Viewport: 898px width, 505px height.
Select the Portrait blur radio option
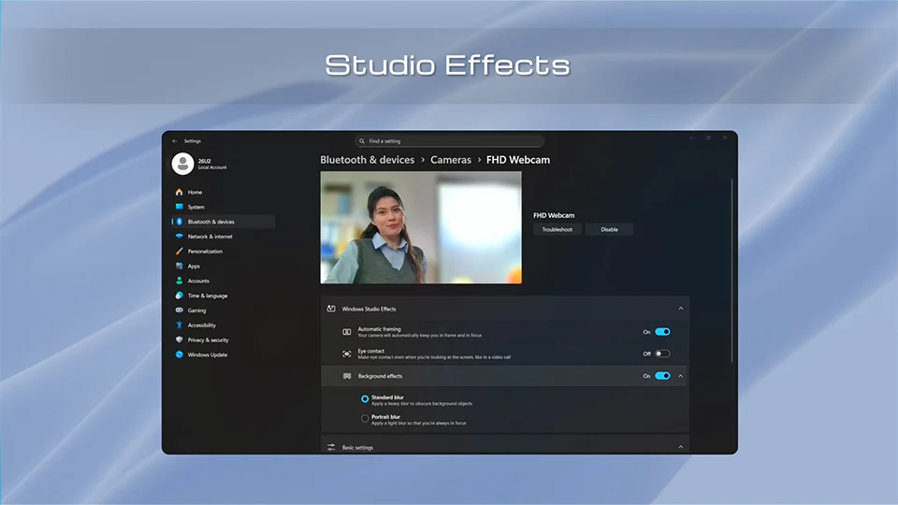click(365, 419)
